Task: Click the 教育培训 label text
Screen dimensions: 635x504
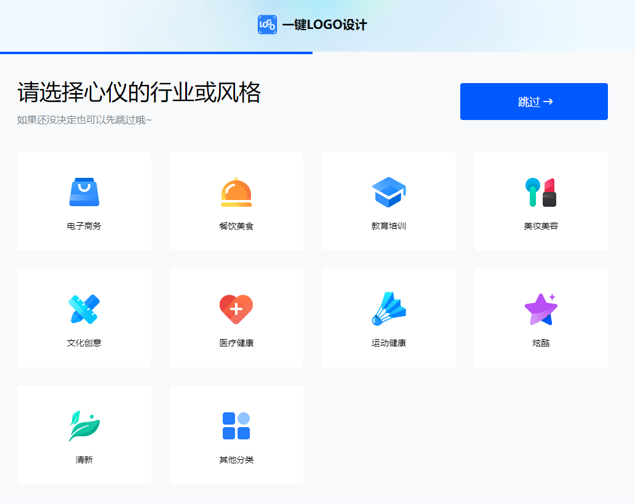Action: tap(389, 226)
